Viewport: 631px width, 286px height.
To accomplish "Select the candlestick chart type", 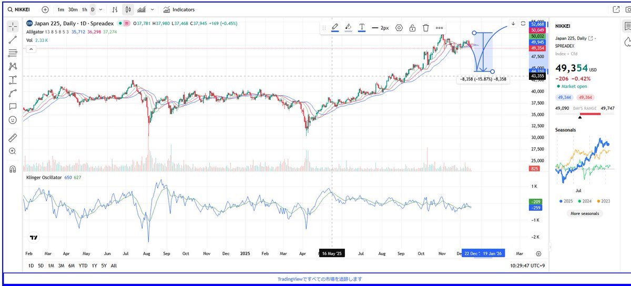I will 128,9.
